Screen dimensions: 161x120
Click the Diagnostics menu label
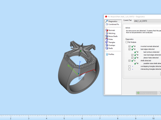(x=113, y=21)
